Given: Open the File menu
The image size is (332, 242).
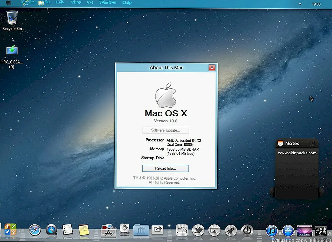Looking at the screenshot, I should click(44, 3).
